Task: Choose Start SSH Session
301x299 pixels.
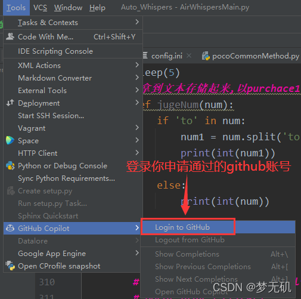Action: pyautogui.click(x=73, y=116)
